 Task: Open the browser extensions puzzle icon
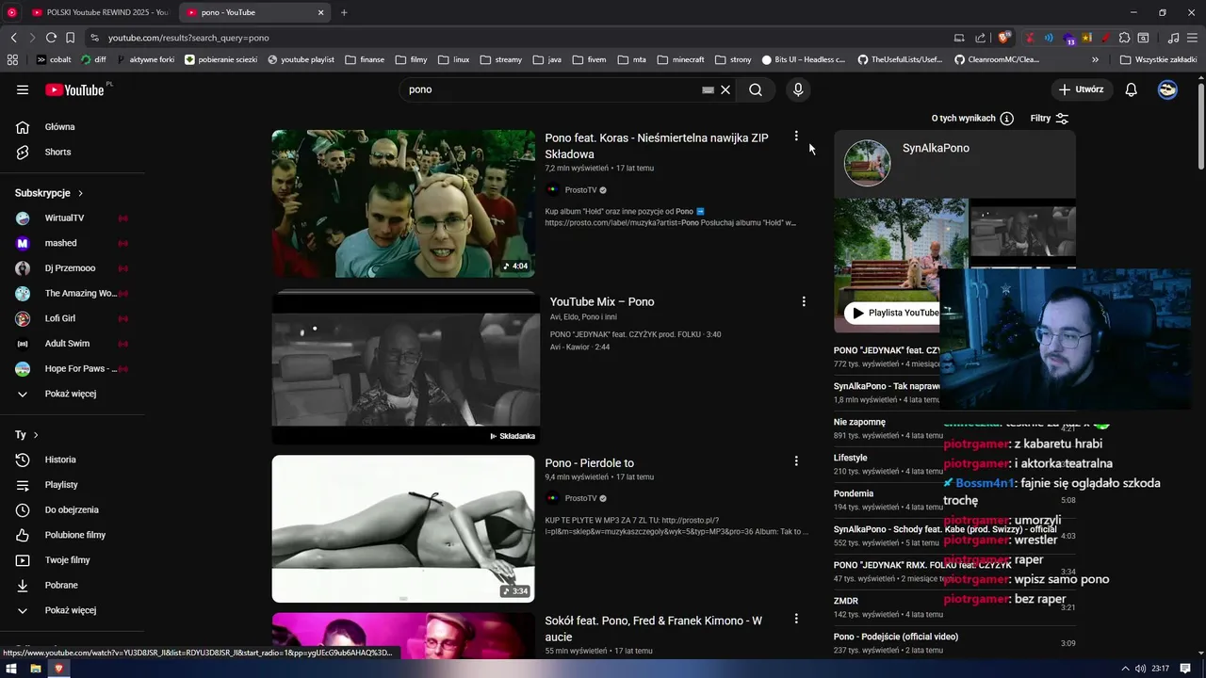click(1124, 38)
